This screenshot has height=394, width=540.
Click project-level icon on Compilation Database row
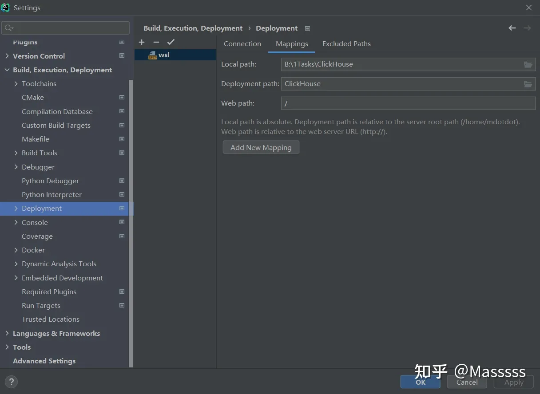coord(122,111)
